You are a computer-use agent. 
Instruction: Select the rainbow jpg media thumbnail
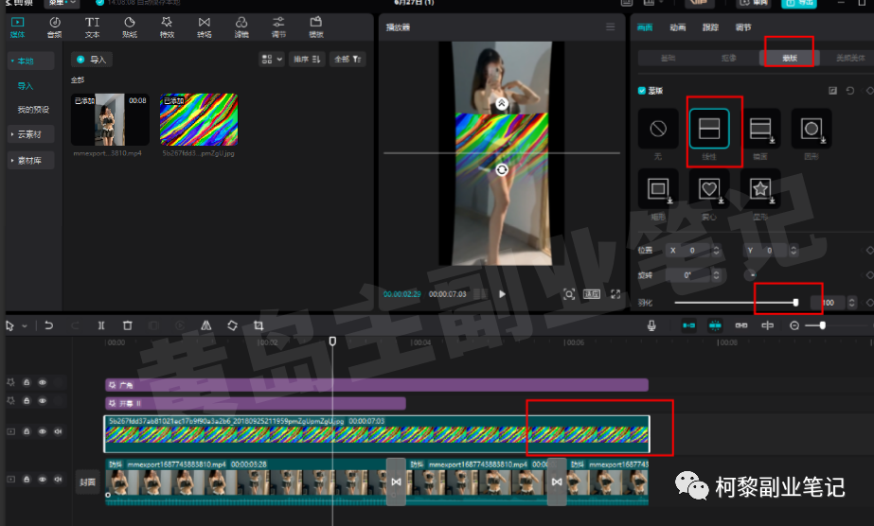[199, 119]
